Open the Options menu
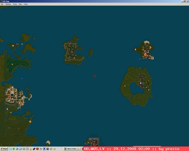The image size is (189, 151). pyautogui.click(x=8, y=4)
